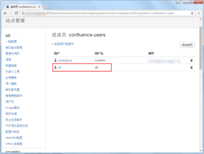Viewport: 204px width, 154px height.
Task: Open the In-app通知 sidebar link
Action: pyautogui.click(x=12, y=108)
